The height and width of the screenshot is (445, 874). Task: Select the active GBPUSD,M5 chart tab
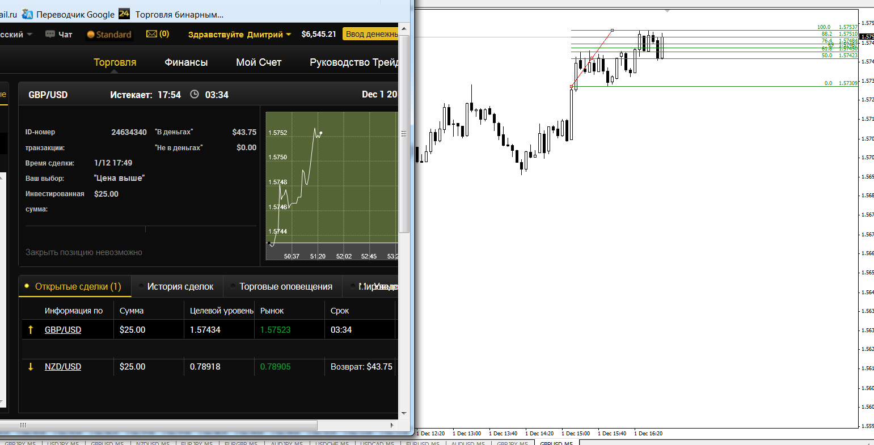(556, 443)
